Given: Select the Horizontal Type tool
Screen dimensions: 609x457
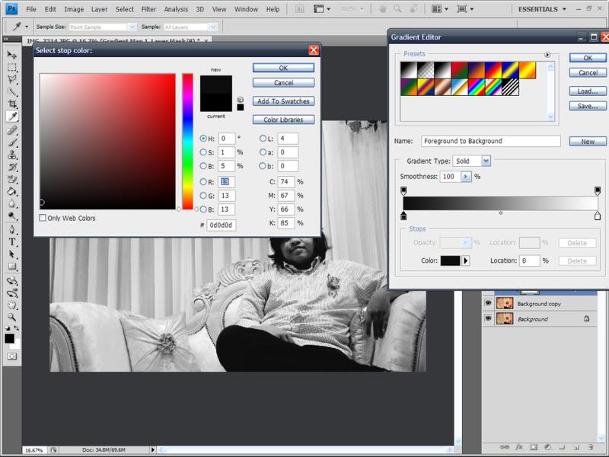Looking at the screenshot, I should click(12, 240).
